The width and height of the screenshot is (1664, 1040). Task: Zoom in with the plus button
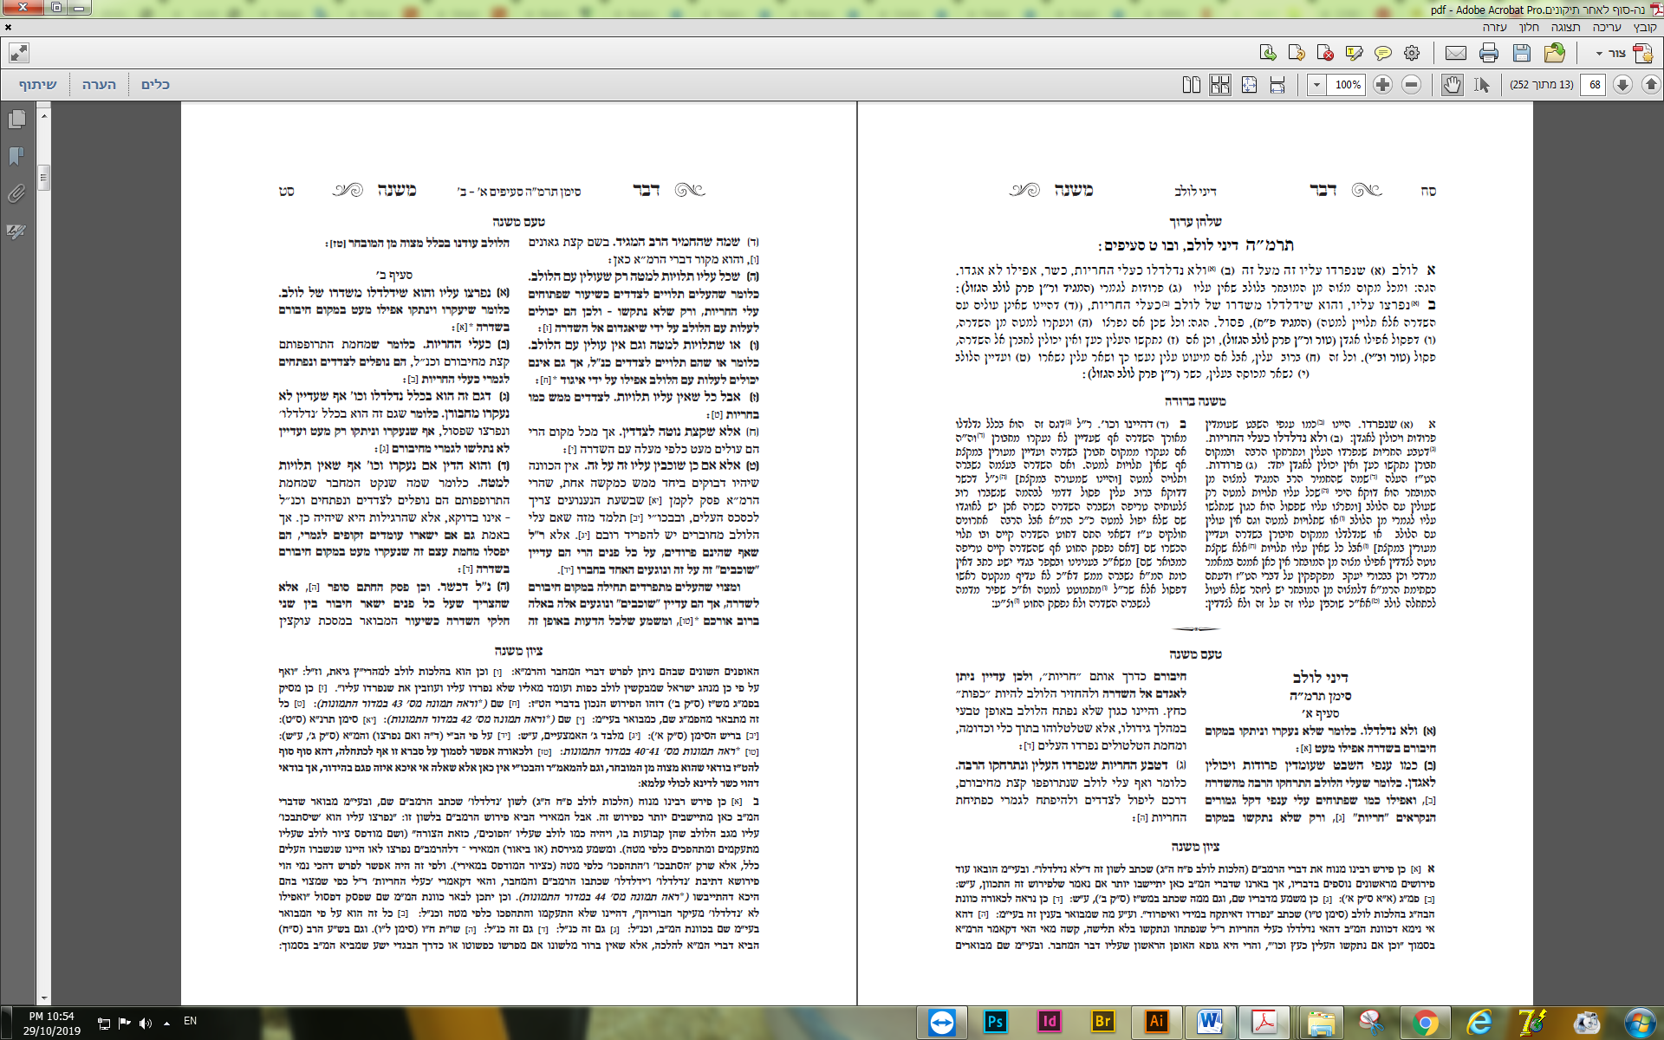pos(1382,85)
